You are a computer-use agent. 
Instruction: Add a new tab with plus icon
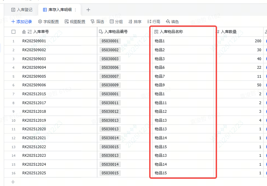pyautogui.click(x=88, y=10)
